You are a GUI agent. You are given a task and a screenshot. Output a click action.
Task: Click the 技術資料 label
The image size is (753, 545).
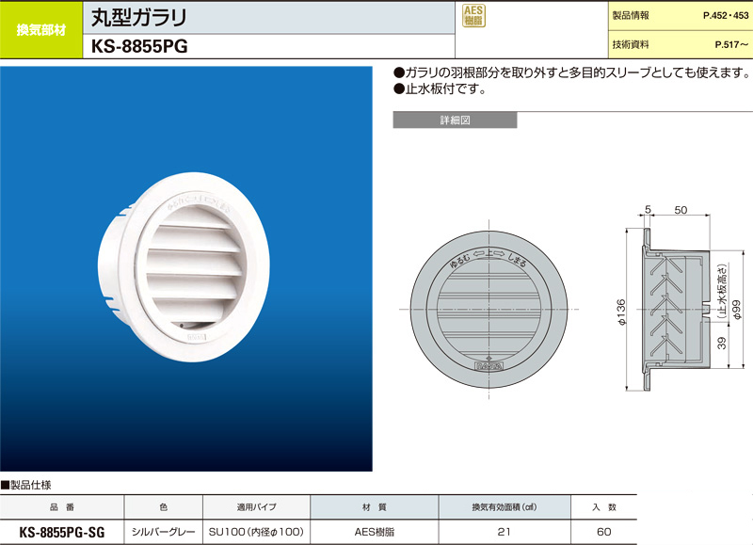631,44
